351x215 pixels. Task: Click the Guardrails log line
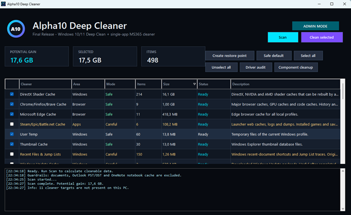click(x=94, y=175)
